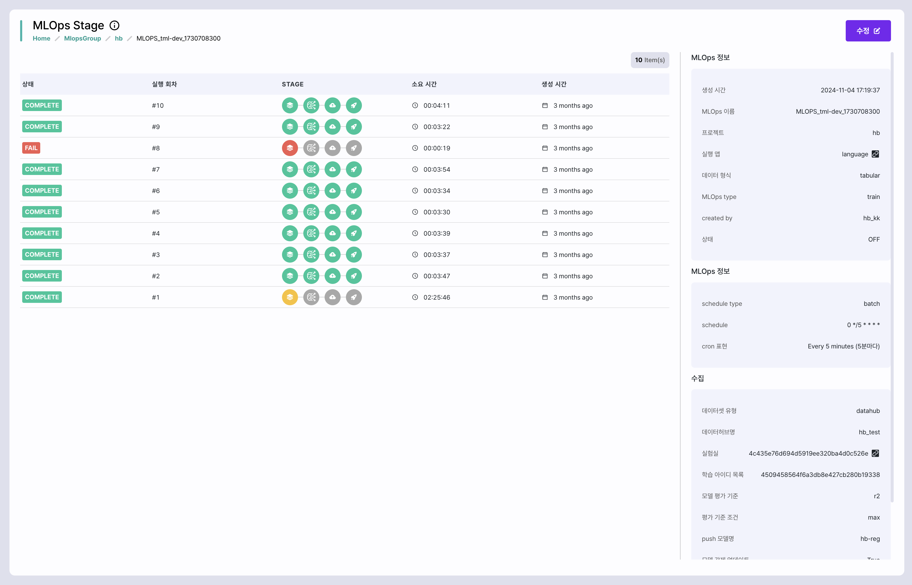Click the red failed stage icon in run #8
Viewport: 912px width, 585px height.
290,148
